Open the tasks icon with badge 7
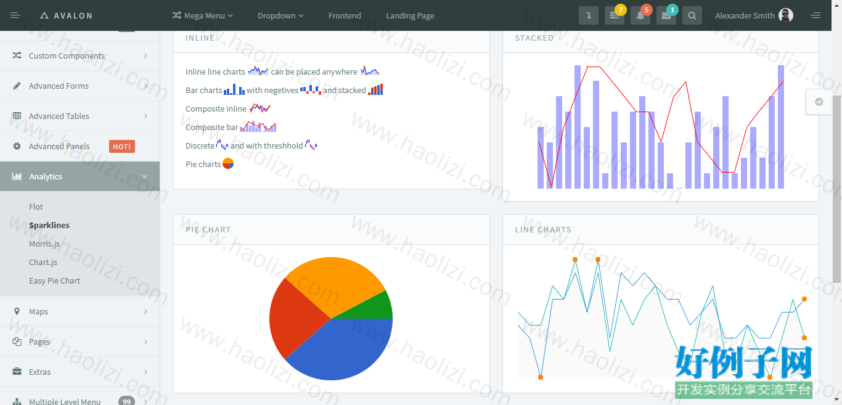 [615, 15]
